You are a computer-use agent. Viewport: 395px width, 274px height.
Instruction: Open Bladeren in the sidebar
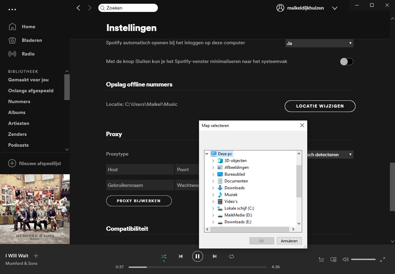click(32, 40)
